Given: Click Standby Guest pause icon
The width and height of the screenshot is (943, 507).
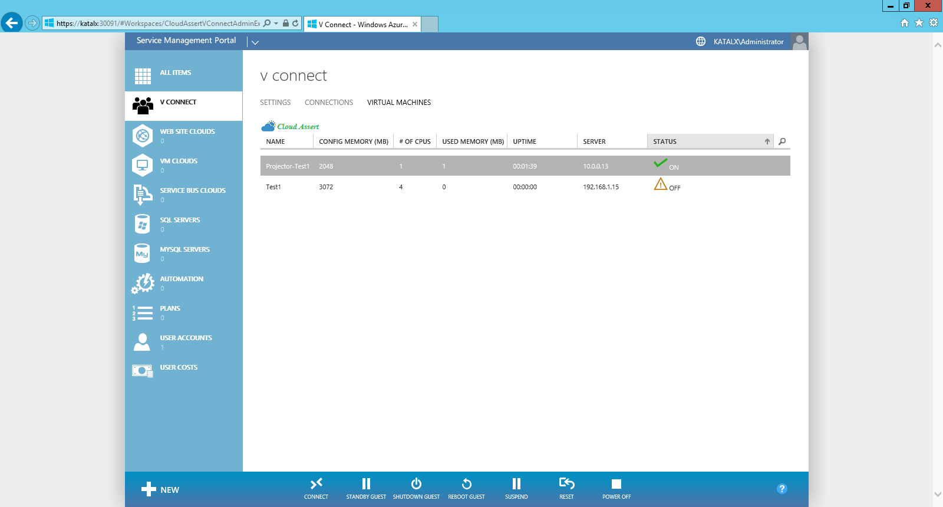Looking at the screenshot, I should pyautogui.click(x=366, y=483).
